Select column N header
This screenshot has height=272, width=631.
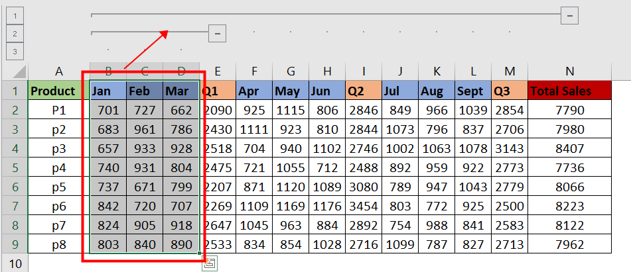(570, 71)
